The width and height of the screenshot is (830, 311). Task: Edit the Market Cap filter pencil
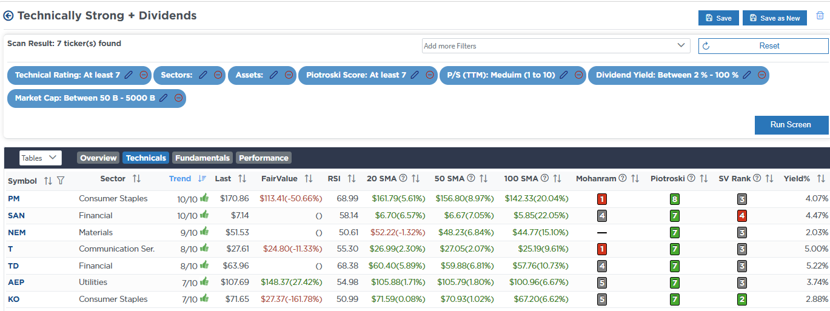(x=164, y=98)
